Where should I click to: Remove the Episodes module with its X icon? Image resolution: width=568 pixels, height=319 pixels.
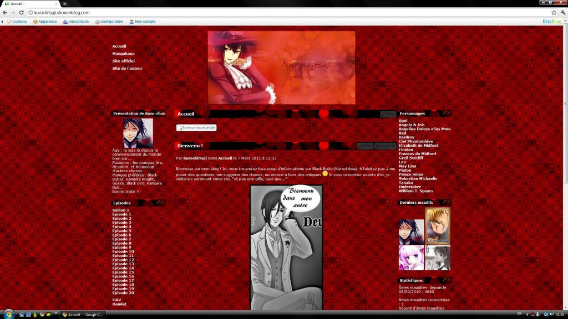click(x=163, y=203)
